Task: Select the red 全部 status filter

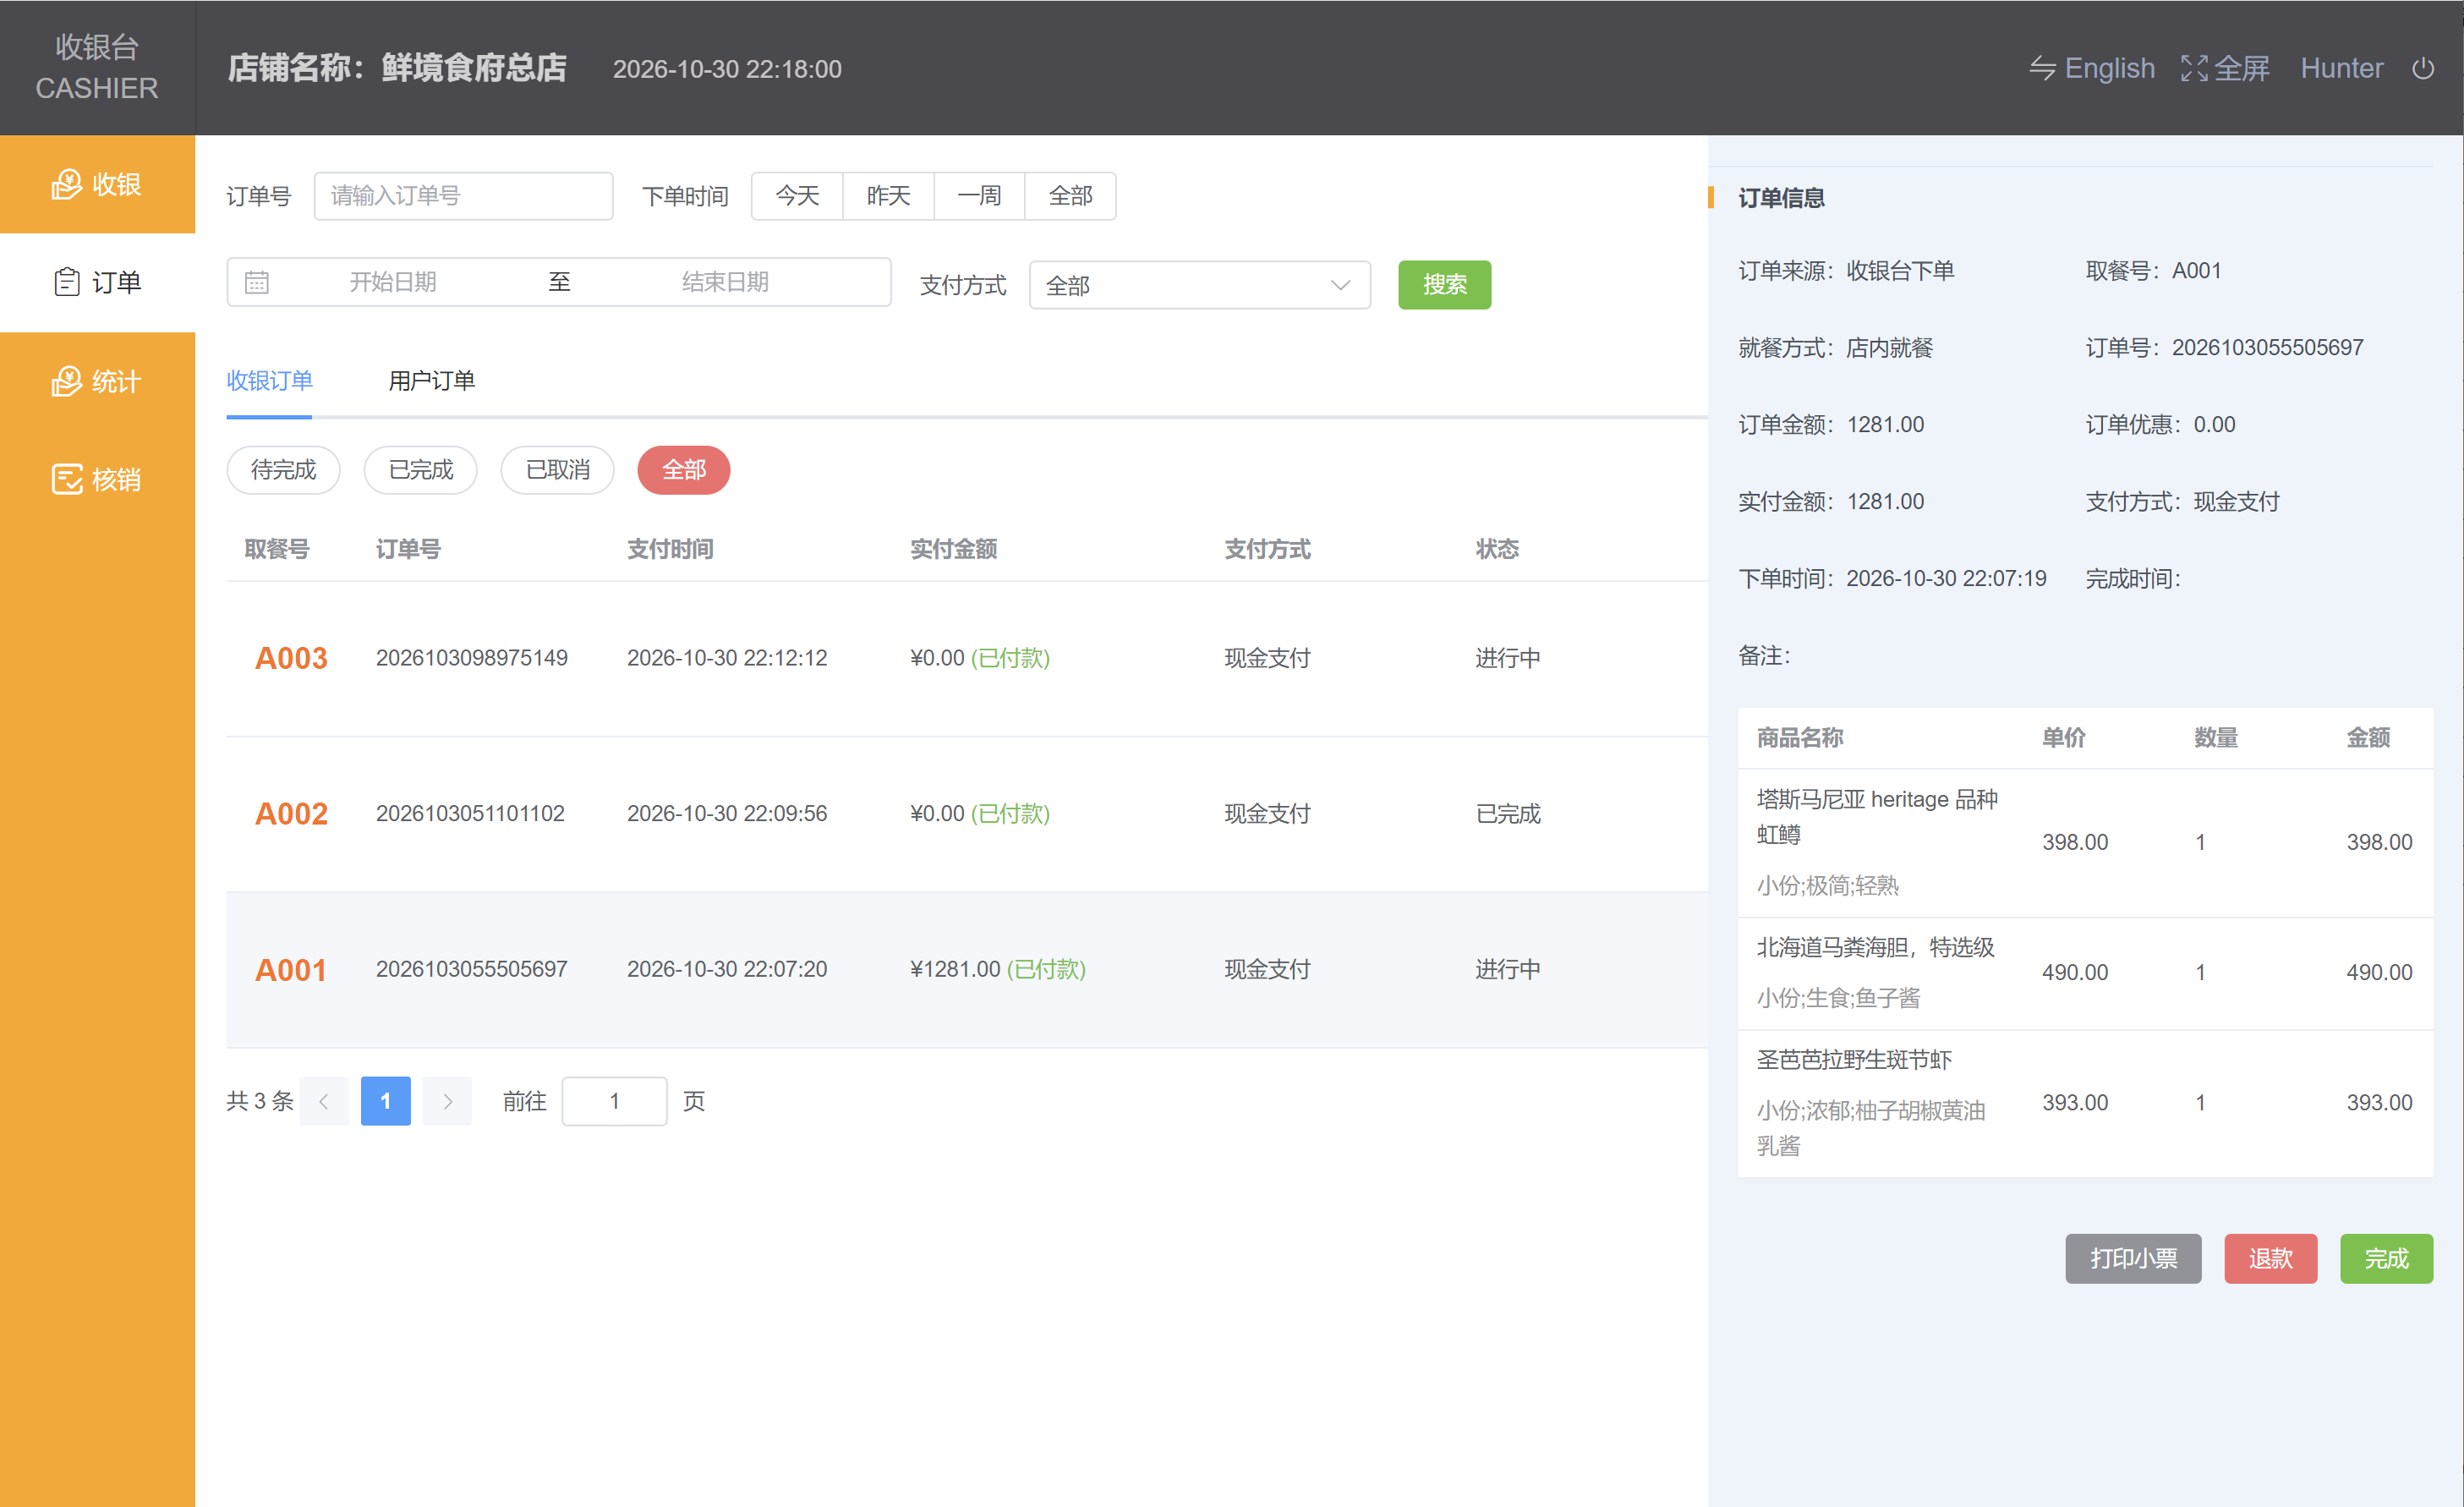Action: coord(684,470)
